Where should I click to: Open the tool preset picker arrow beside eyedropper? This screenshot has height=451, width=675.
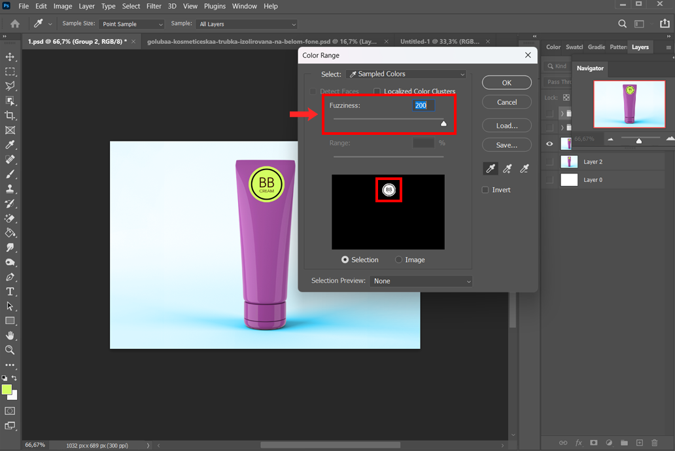(x=50, y=24)
